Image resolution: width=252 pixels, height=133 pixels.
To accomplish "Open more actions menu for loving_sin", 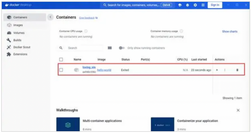I will (x=225, y=70).
